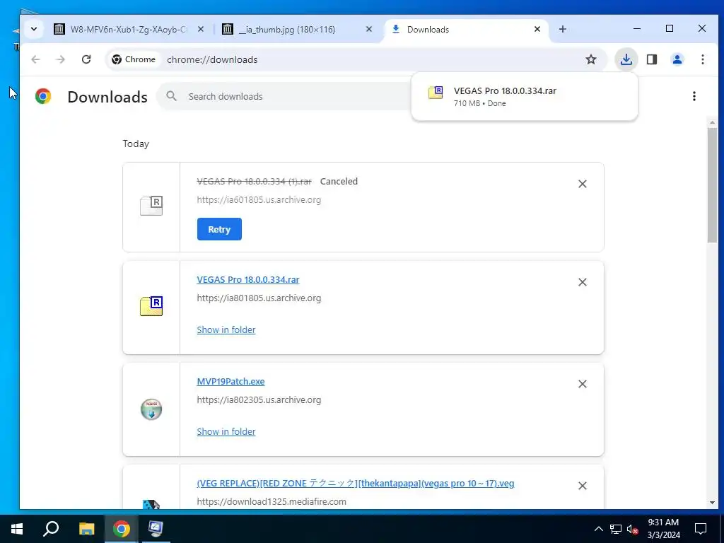Show VEGAS Pro 18.0.0.334.rar in folder
The height and width of the screenshot is (543, 724).
[226, 329]
